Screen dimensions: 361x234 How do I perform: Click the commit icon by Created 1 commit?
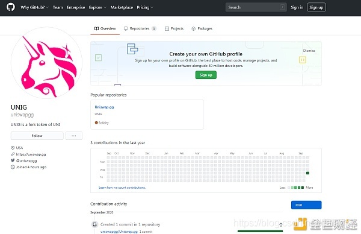click(95, 224)
